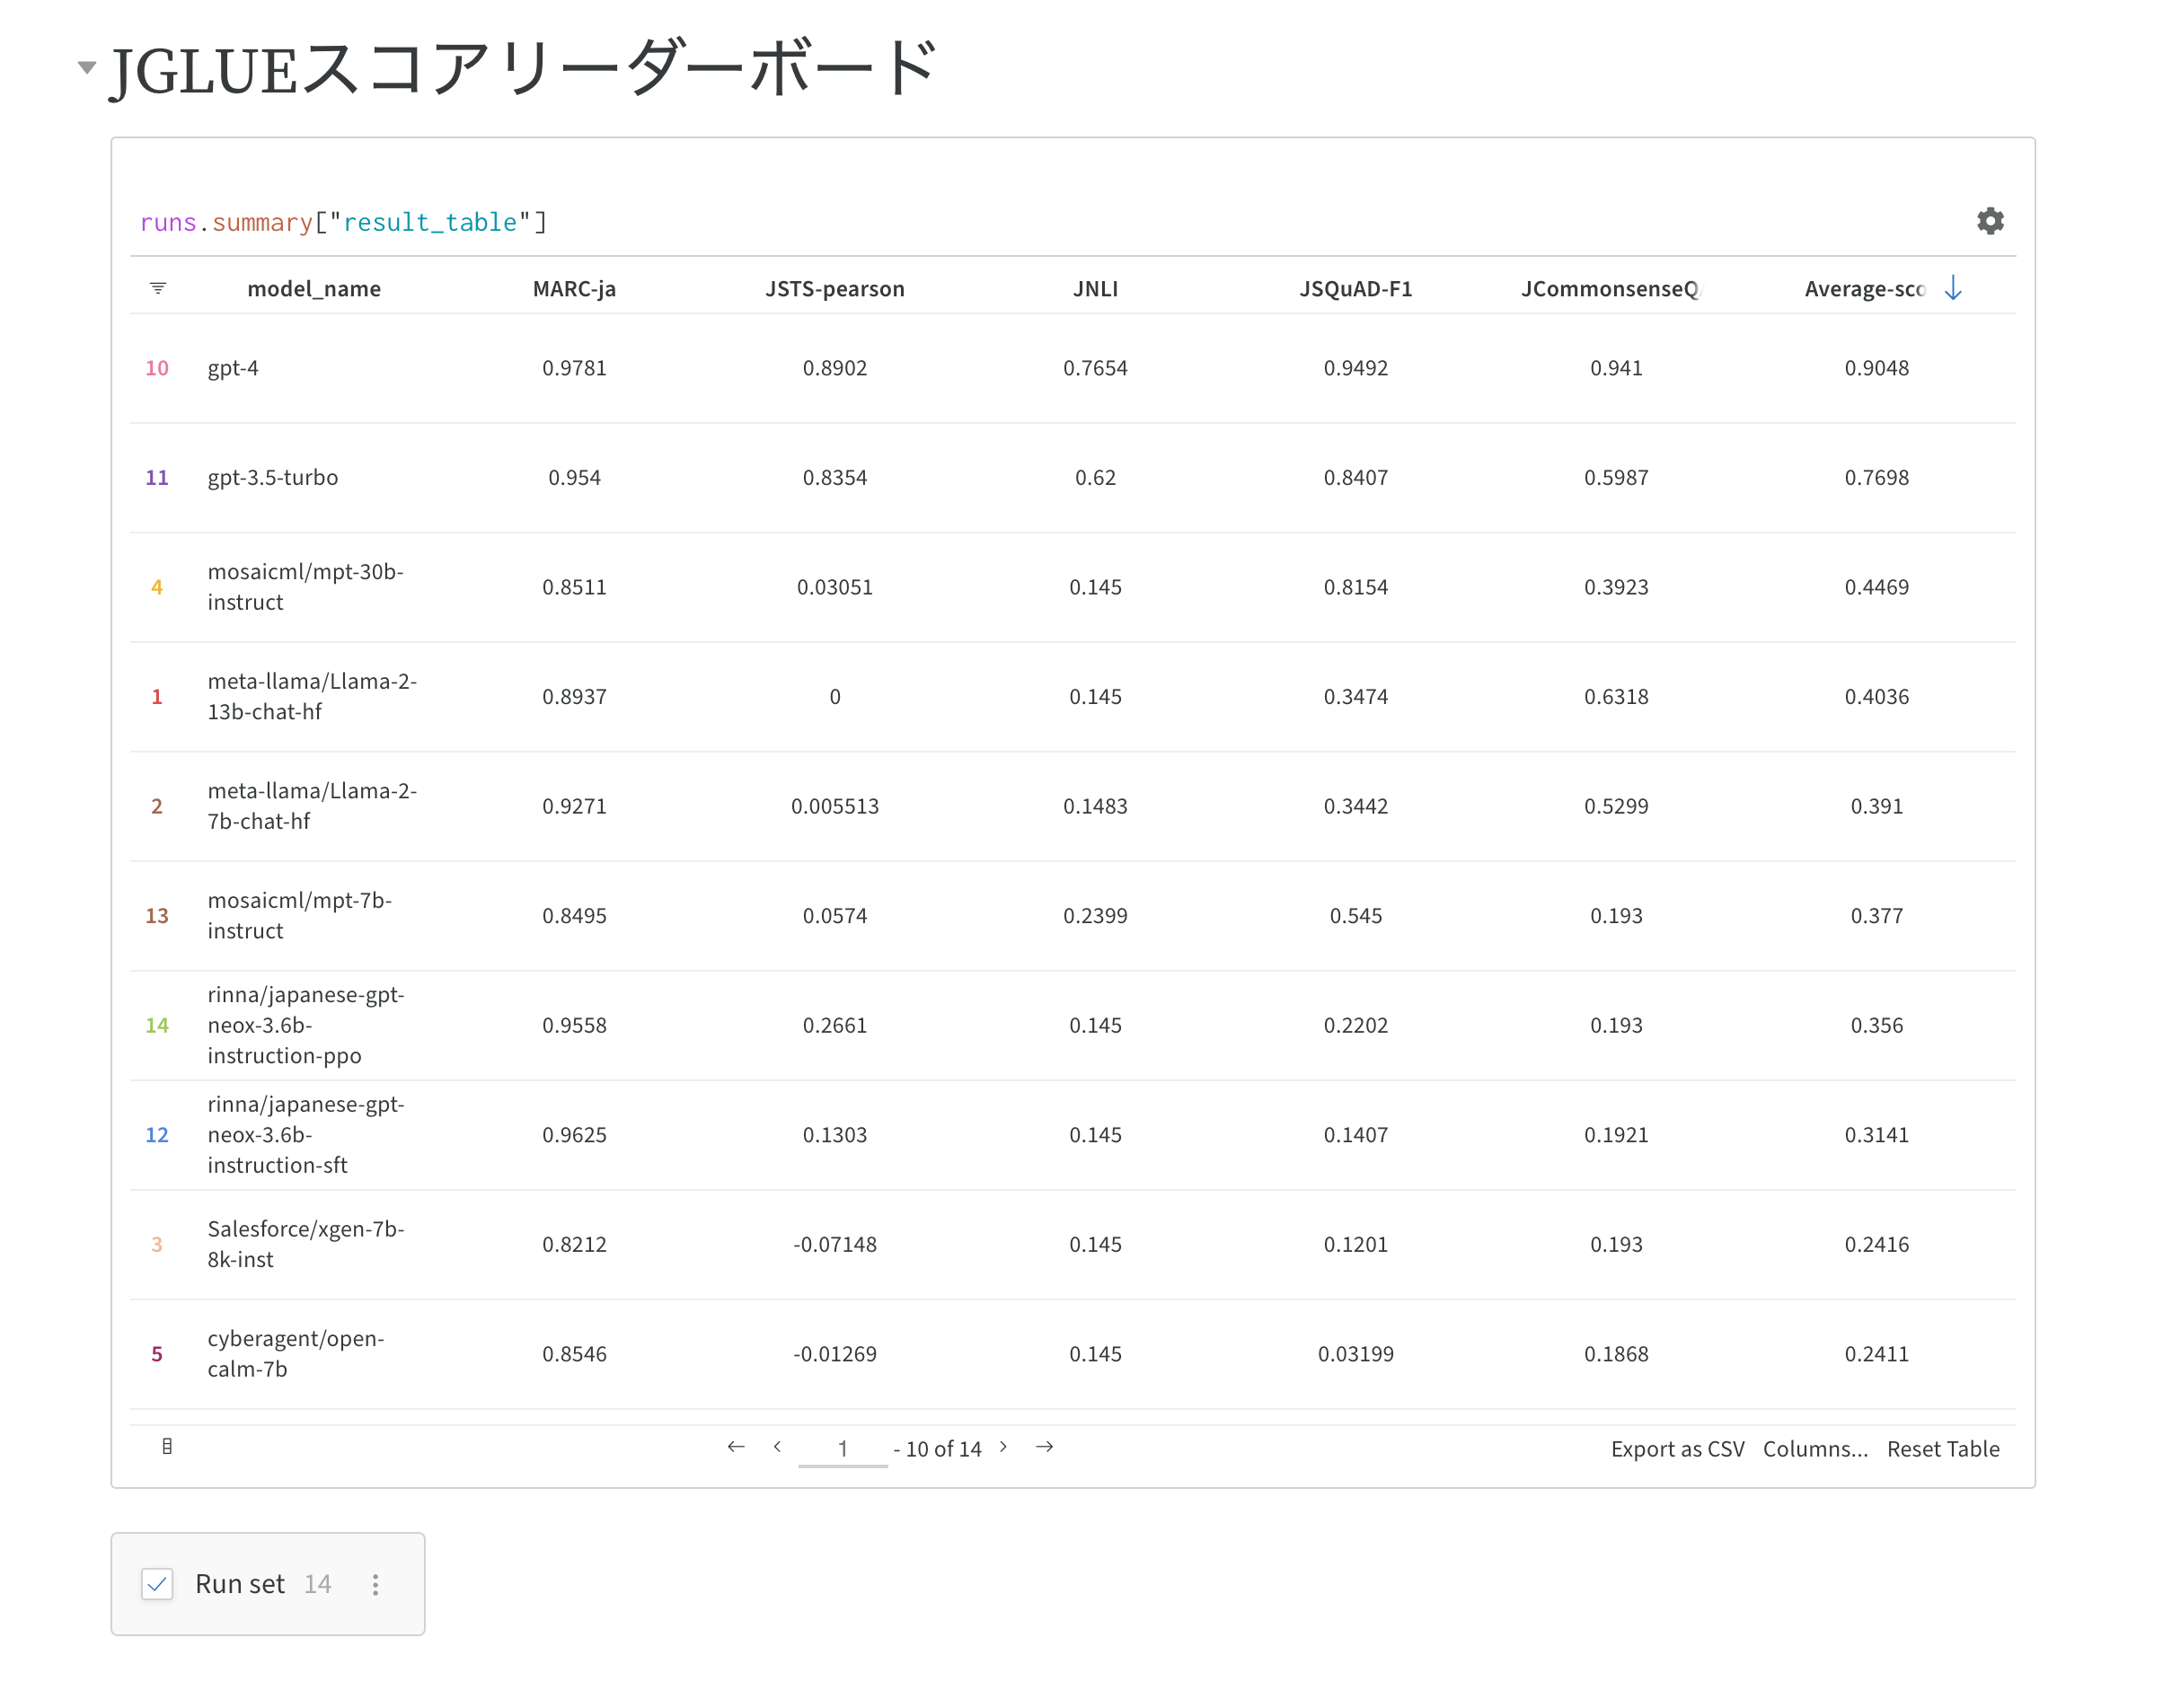Go to next page chevron
The image size is (2163, 1708).
(1003, 1447)
